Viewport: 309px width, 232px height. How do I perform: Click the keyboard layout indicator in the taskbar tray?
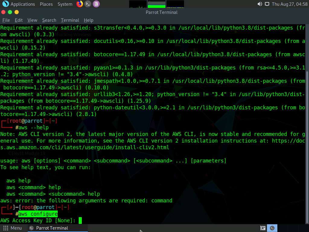(263, 228)
